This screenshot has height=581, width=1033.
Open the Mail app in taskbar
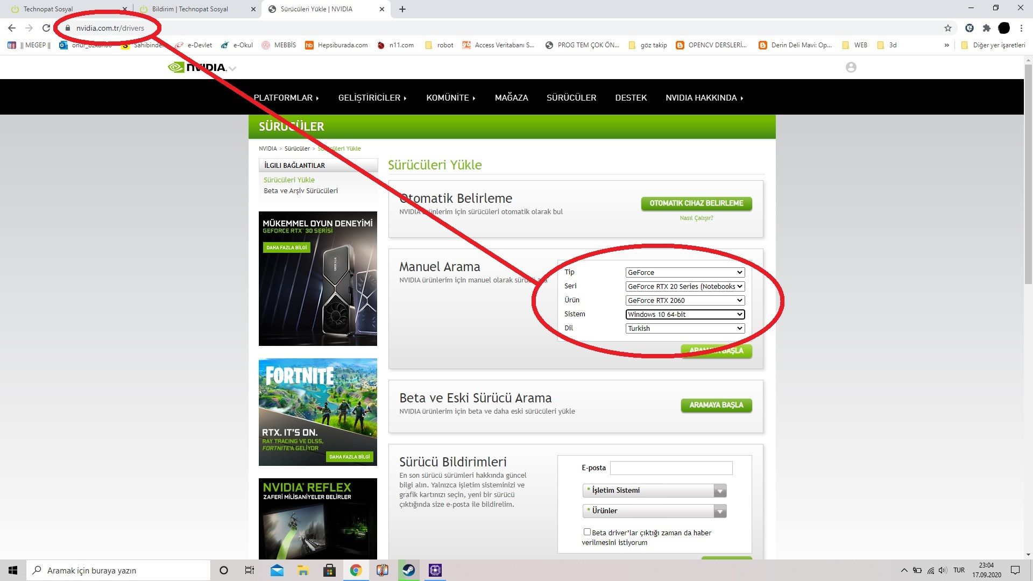277,570
